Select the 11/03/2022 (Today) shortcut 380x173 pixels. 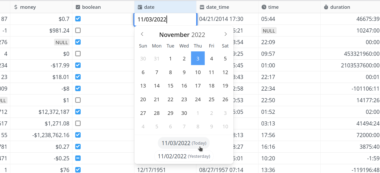pyautogui.click(x=184, y=143)
